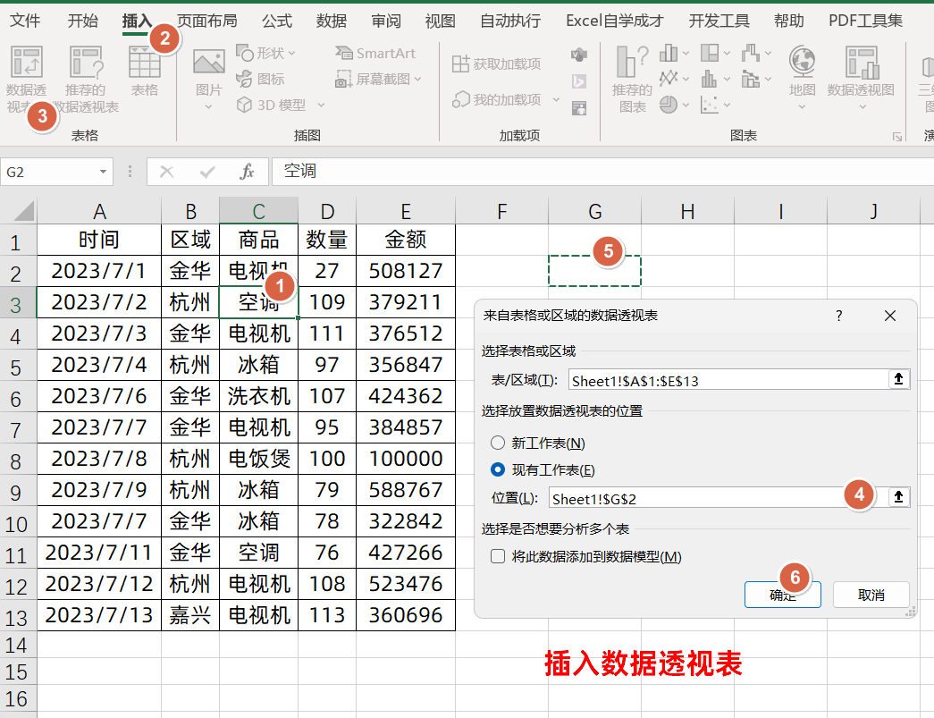934x718 pixels.
Task: Click Get Add-ins (获取加载项)
Action: [x=496, y=63]
